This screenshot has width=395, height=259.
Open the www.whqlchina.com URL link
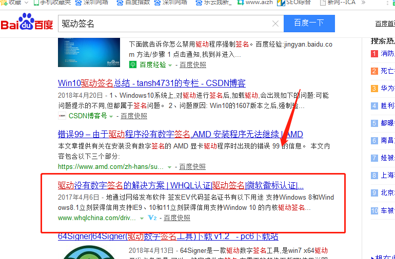pyautogui.click(x=97, y=218)
